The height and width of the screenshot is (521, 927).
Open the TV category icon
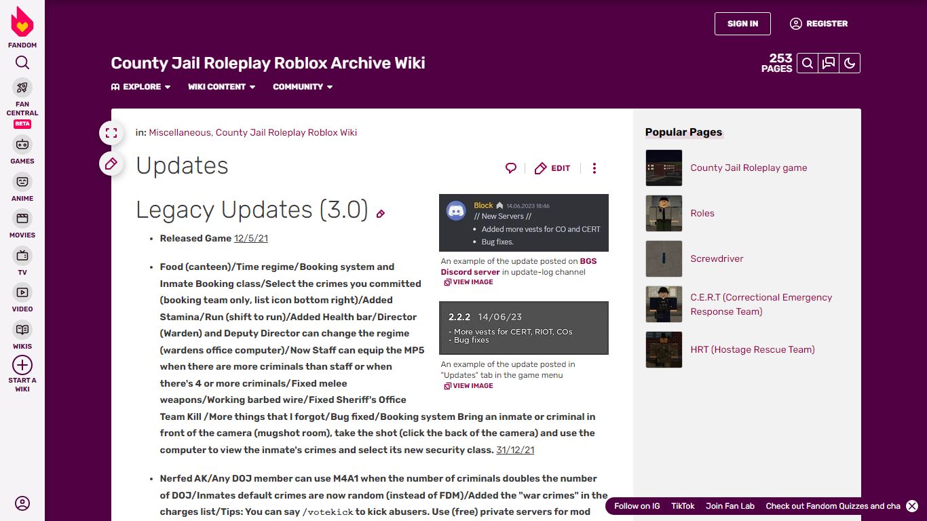coord(22,256)
